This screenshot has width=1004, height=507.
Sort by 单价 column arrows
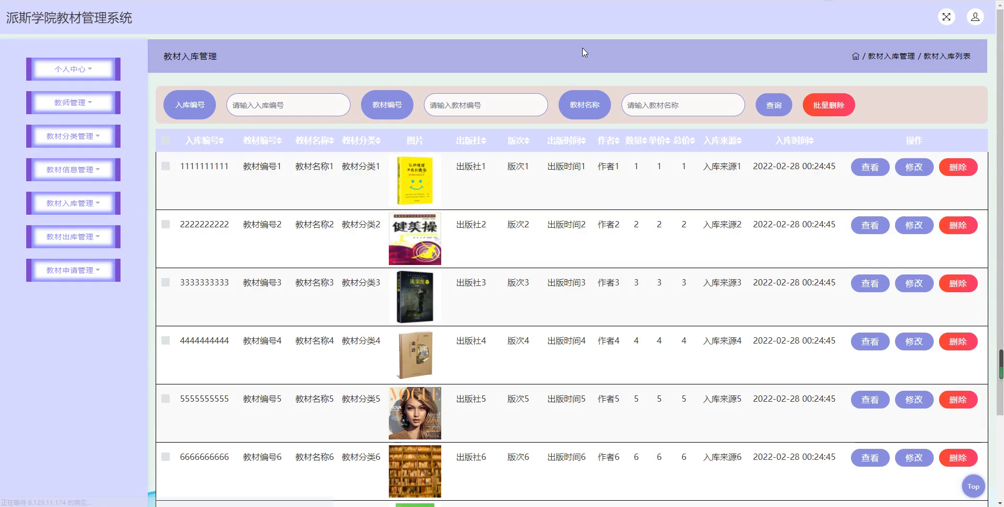coord(668,141)
